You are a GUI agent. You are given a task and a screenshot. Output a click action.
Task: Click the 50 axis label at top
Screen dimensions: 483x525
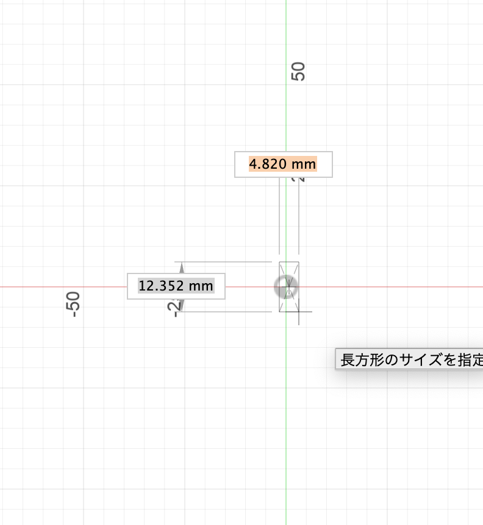[298, 71]
